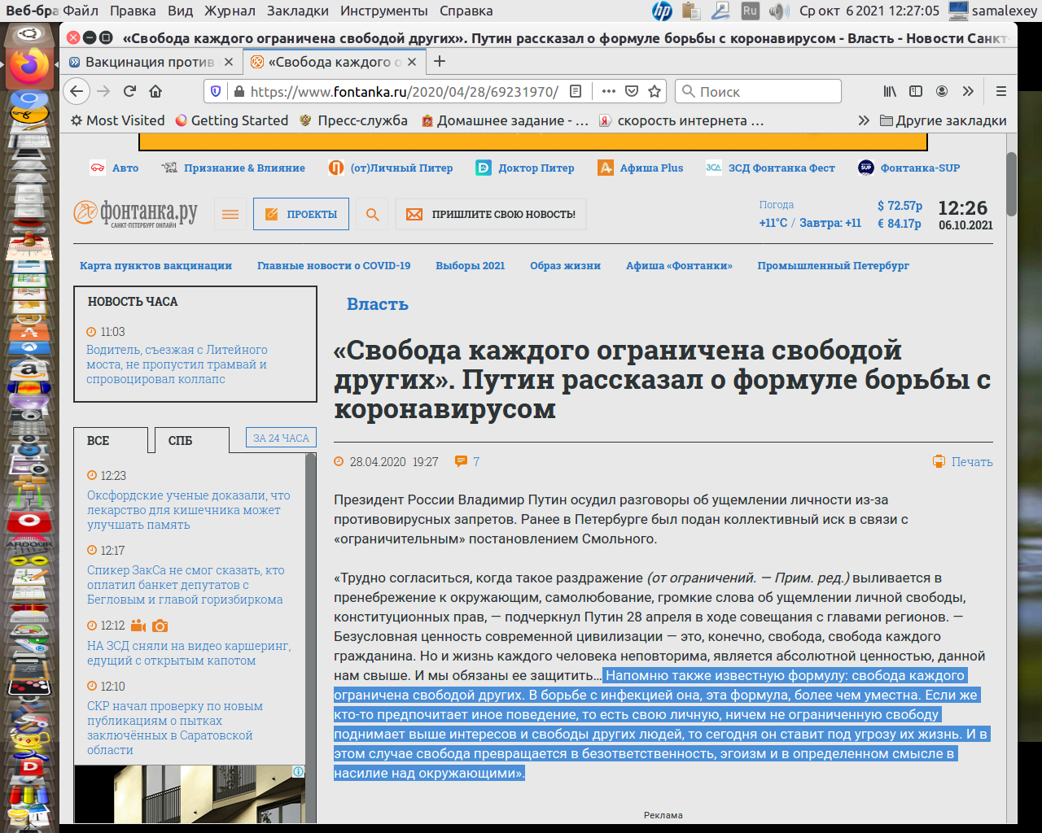The height and width of the screenshot is (833, 1042).
Task: Open Fontanka site search magnifier
Action: pyautogui.click(x=372, y=214)
